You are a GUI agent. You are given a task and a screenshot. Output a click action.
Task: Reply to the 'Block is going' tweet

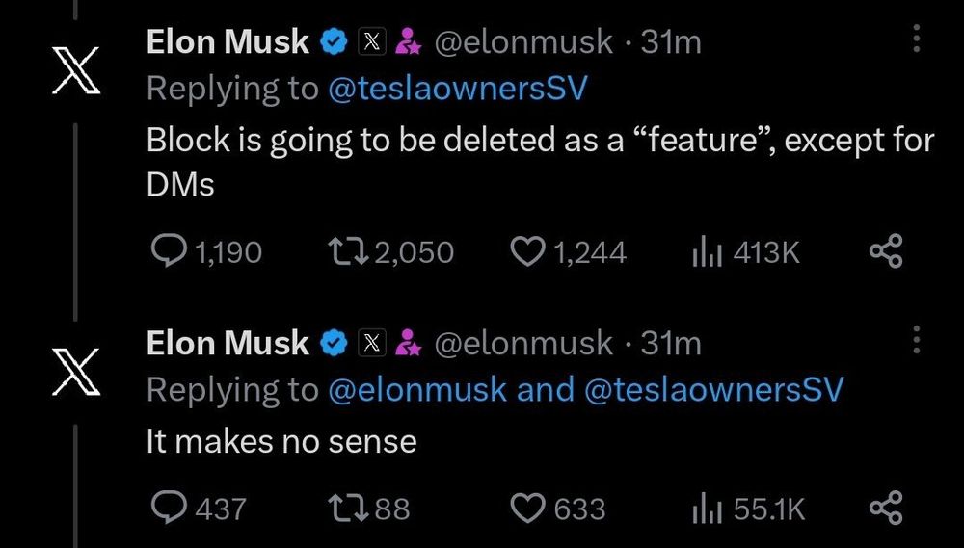point(172,252)
